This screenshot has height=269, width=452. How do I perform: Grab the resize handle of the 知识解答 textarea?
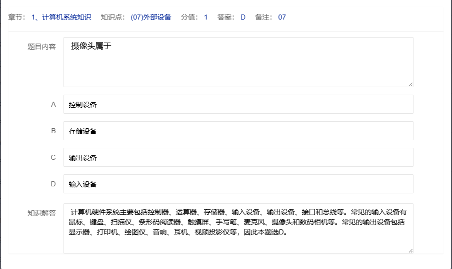410,250
